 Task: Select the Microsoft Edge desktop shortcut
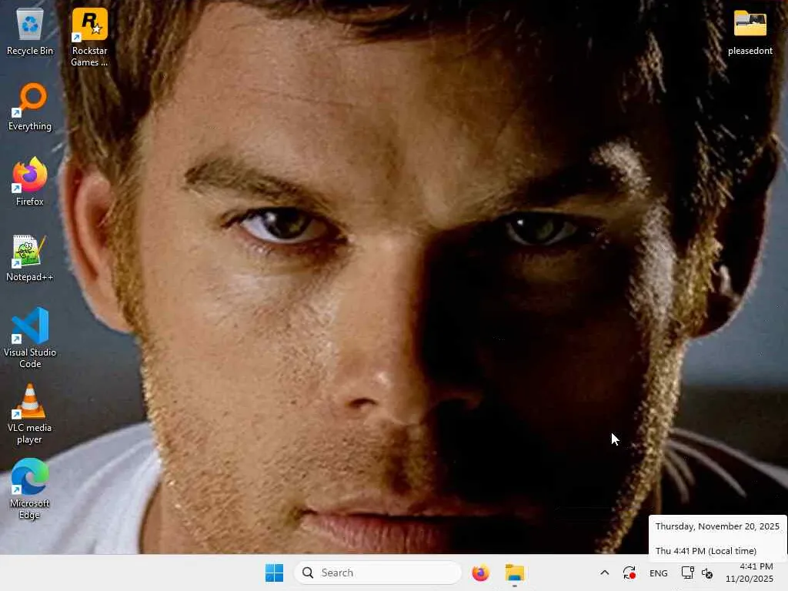pyautogui.click(x=30, y=489)
